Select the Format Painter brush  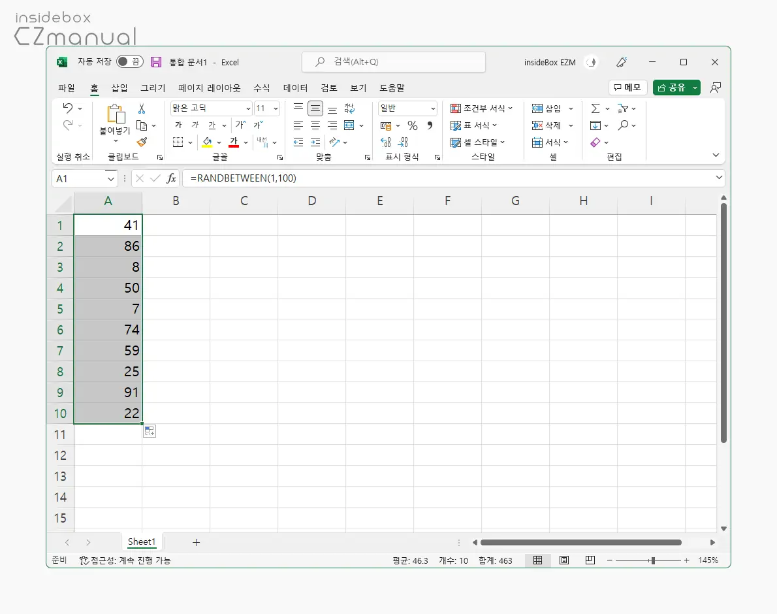point(142,142)
